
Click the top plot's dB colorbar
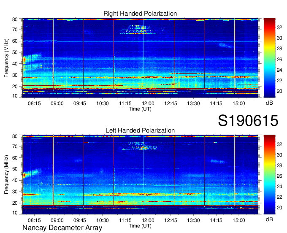pos(269,58)
